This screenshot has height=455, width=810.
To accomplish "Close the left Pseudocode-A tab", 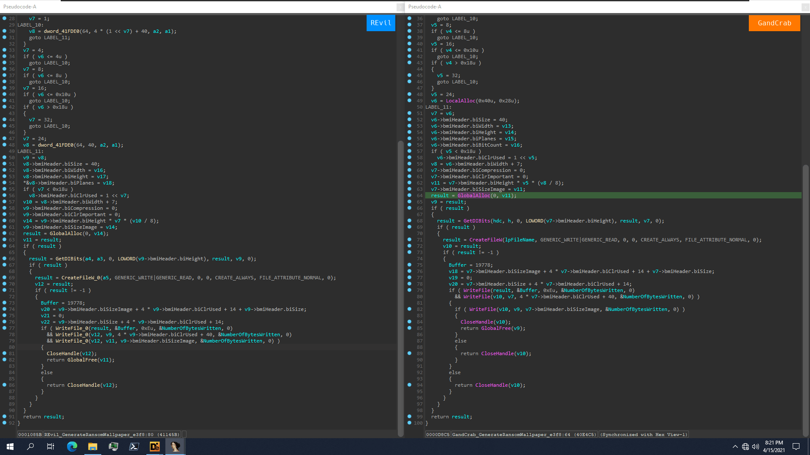I will [400, 7].
